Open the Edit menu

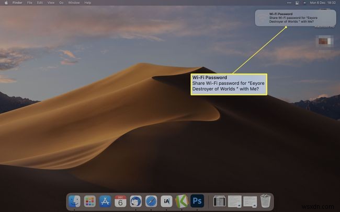tap(40, 3)
